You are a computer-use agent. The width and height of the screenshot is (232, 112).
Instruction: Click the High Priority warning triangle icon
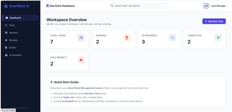coord(81,60)
